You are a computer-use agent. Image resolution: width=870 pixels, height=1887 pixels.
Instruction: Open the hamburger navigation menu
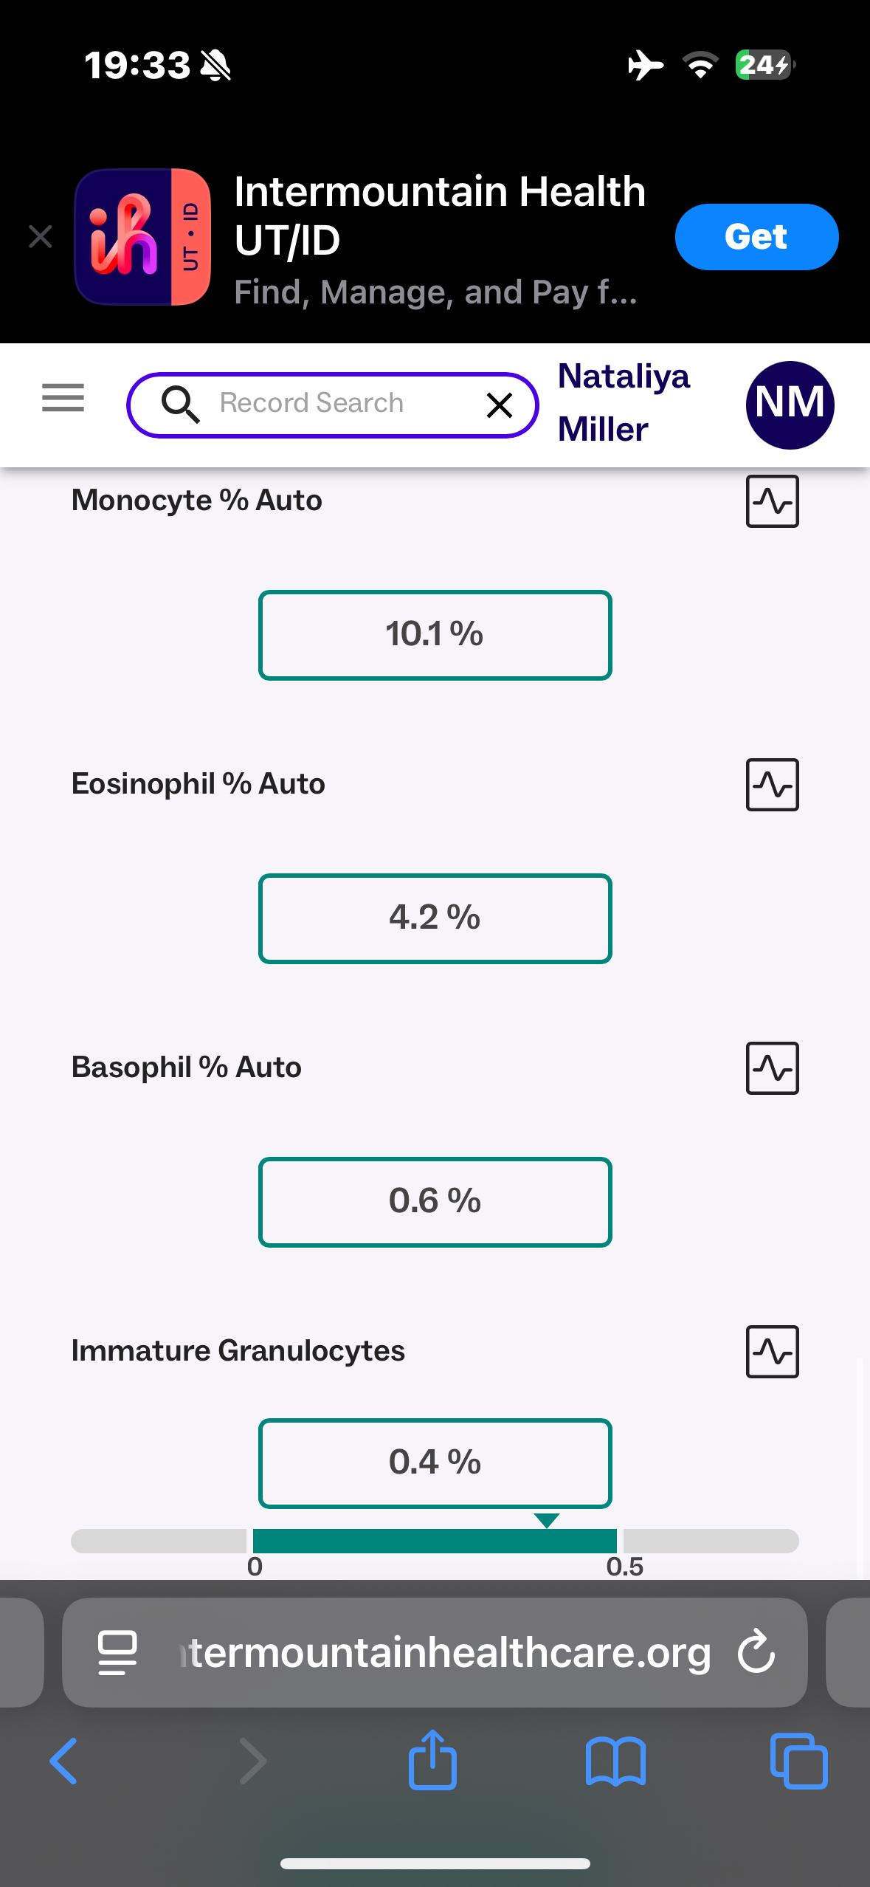tap(63, 398)
